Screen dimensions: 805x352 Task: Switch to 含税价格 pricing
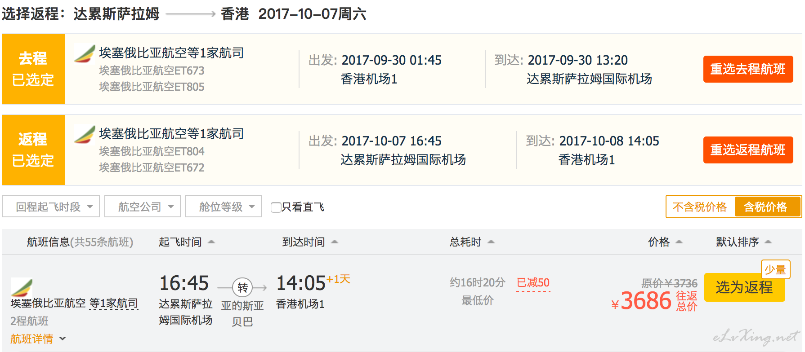(767, 207)
